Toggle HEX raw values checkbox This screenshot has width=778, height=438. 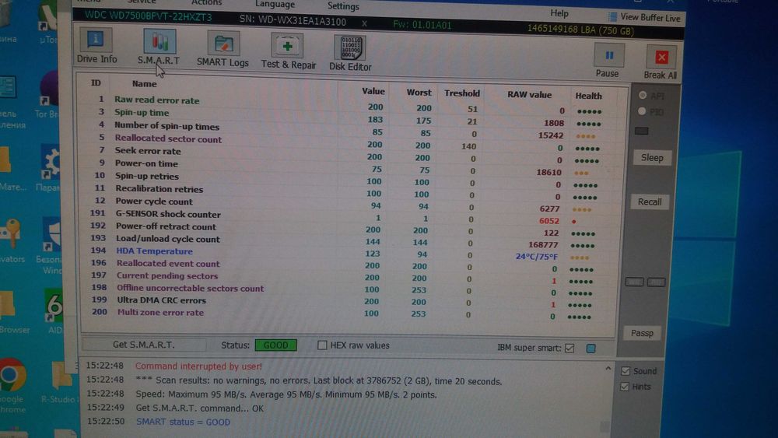(322, 345)
